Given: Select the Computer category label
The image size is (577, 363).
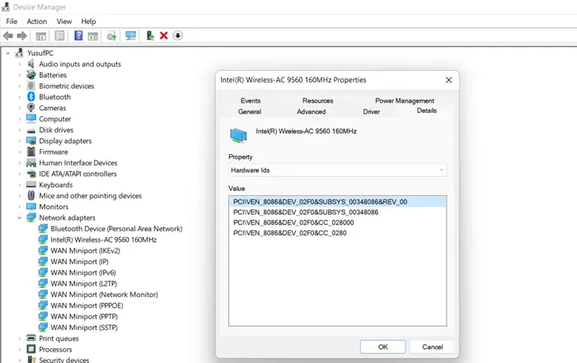Looking at the screenshot, I should pyautogui.click(x=55, y=119).
